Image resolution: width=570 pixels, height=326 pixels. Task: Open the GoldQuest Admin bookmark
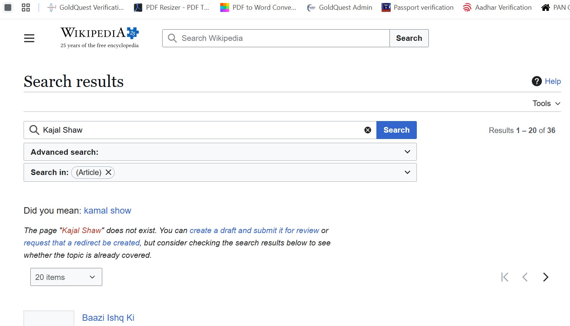click(339, 7)
